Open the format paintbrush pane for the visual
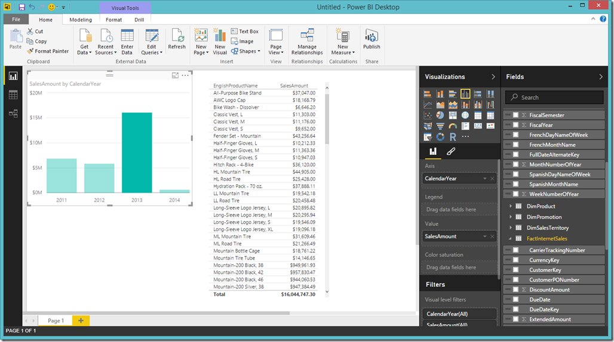The image size is (614, 342). click(x=451, y=151)
